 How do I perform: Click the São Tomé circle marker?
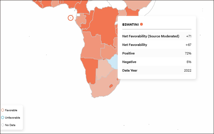click(71, 18)
